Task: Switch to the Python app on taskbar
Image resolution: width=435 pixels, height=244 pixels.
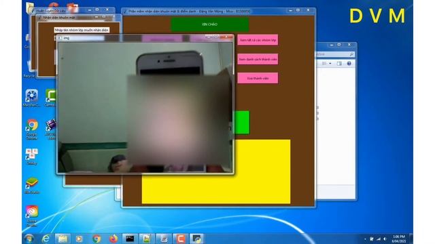Action: (197, 239)
